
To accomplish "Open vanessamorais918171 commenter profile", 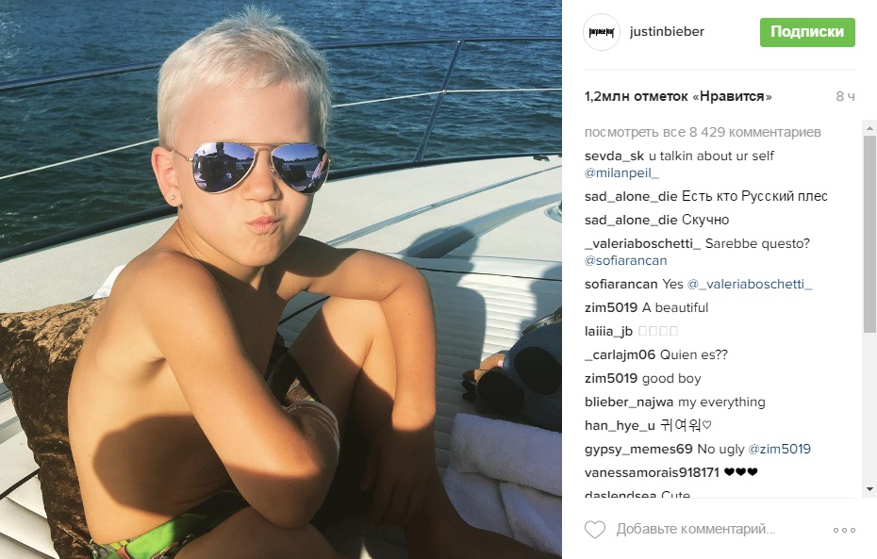I will pos(652,472).
